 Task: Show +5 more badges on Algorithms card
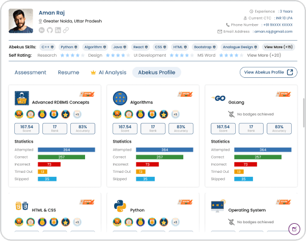tap(175, 114)
